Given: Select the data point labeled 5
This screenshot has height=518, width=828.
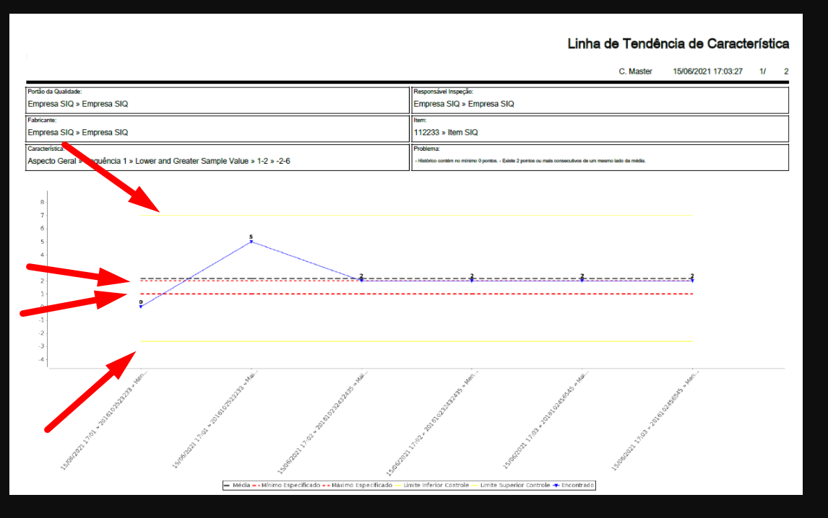Looking at the screenshot, I should (251, 242).
